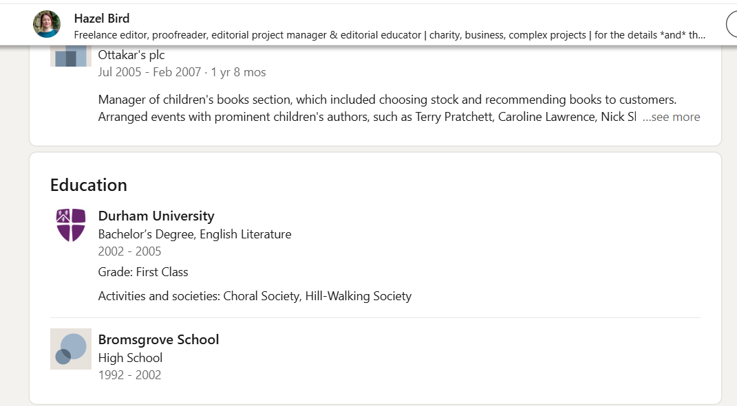Open the Durham University school link
Screen dimensions: 737x406
(156, 216)
